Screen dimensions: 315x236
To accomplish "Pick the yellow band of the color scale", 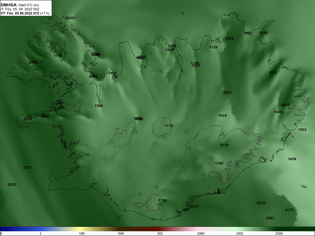I will [80, 229].
